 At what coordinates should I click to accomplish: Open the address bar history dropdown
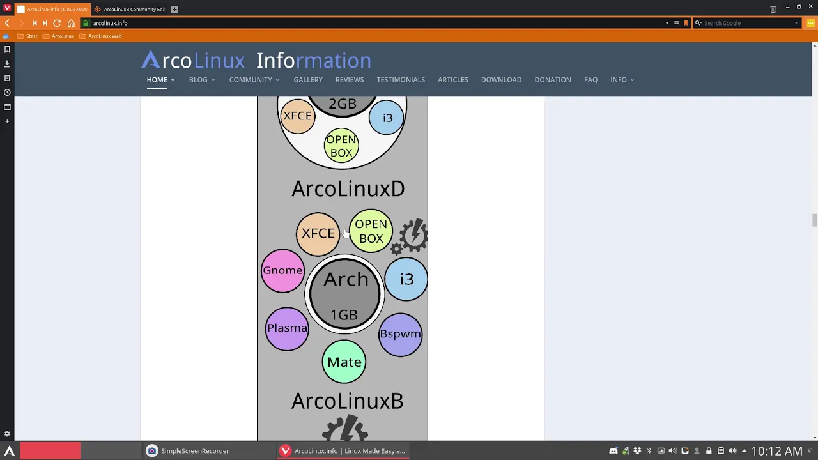click(667, 23)
